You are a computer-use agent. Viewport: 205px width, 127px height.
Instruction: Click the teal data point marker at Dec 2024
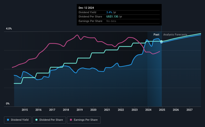(162, 41)
